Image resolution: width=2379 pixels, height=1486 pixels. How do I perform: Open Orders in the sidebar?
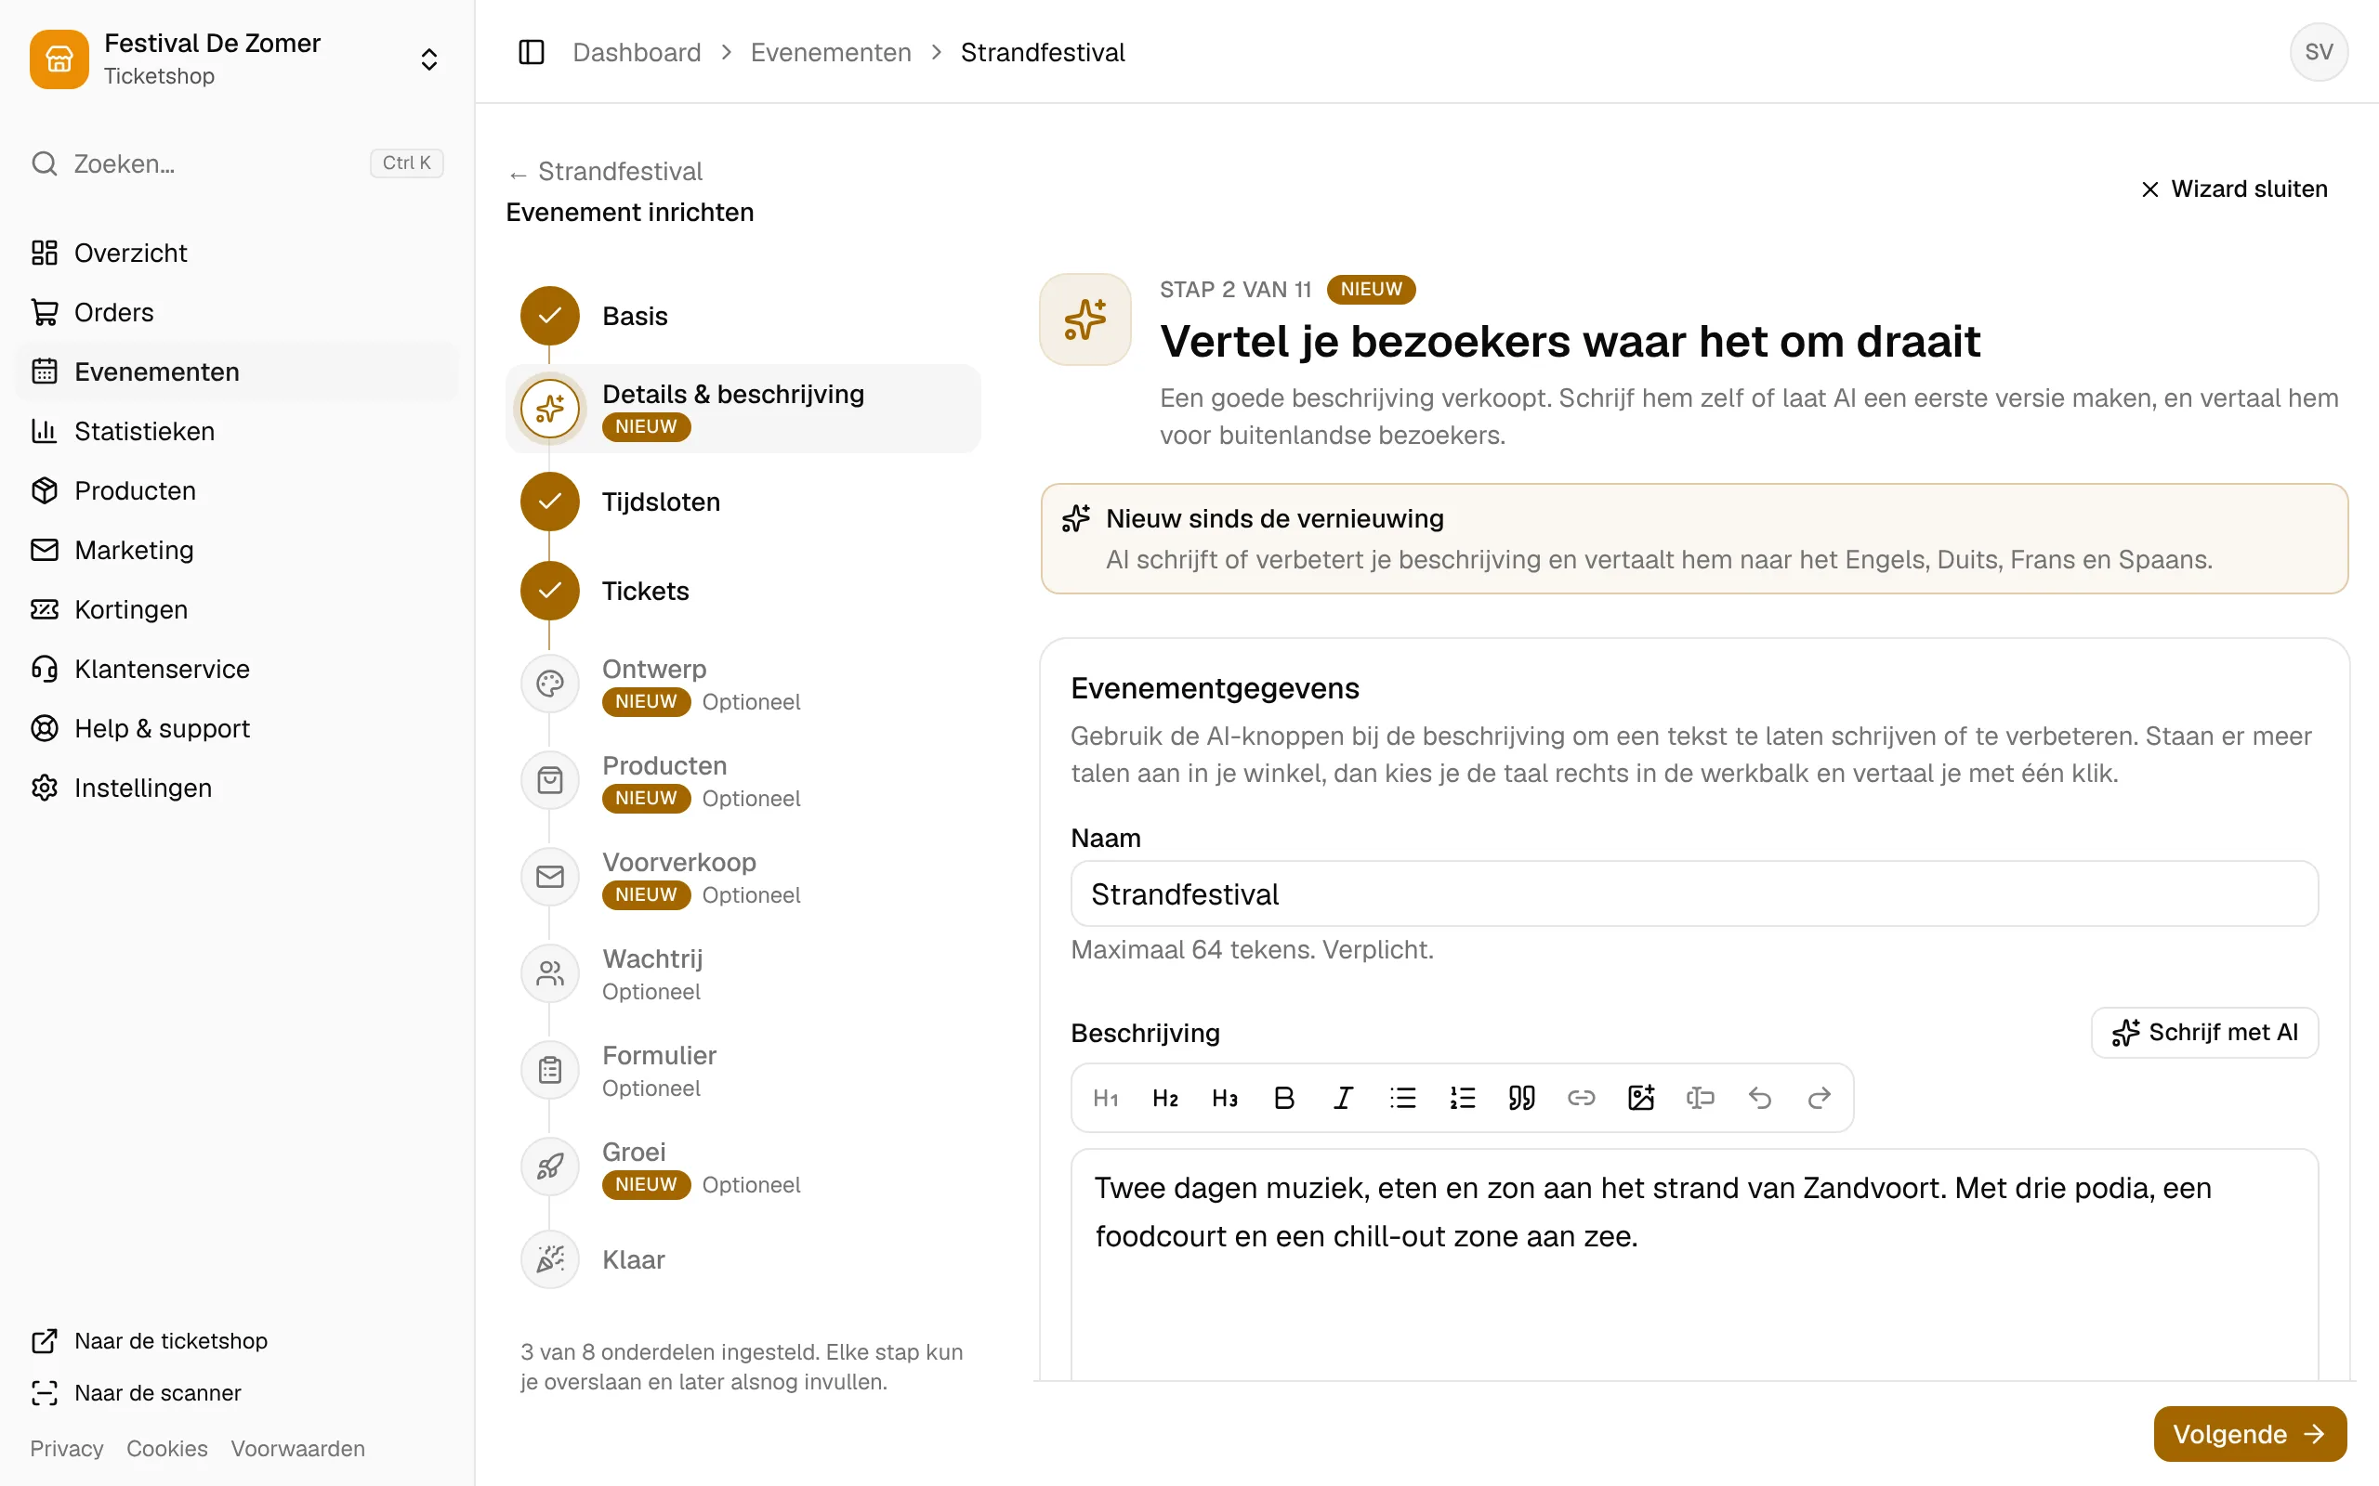pos(236,313)
